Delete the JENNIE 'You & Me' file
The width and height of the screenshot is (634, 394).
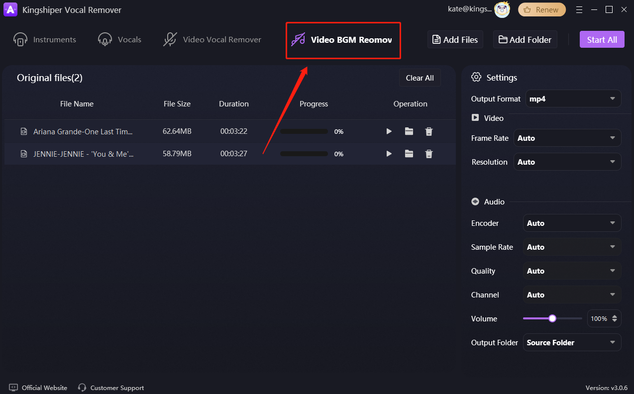tap(429, 154)
